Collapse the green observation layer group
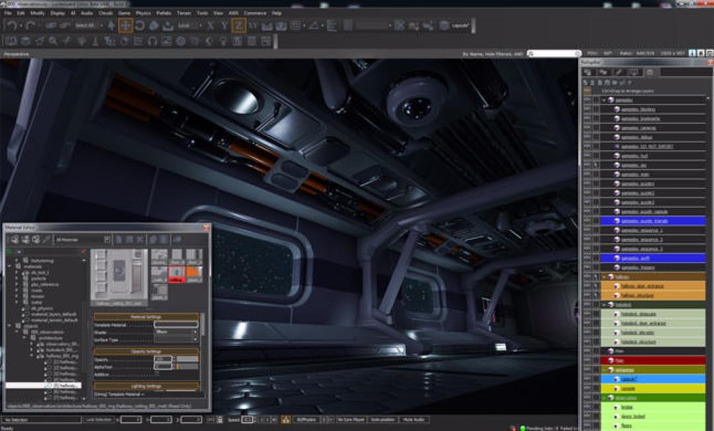The image size is (714, 431). click(x=604, y=398)
